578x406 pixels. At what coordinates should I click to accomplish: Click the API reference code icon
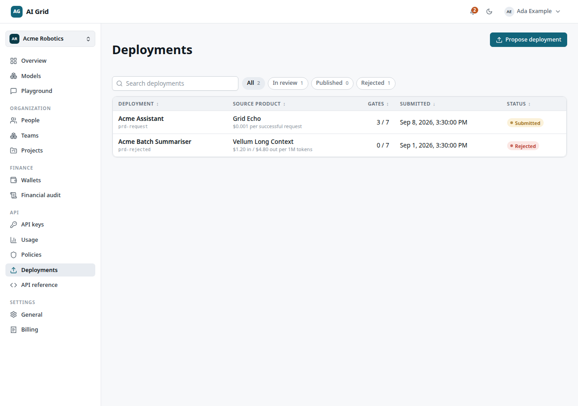click(x=14, y=285)
